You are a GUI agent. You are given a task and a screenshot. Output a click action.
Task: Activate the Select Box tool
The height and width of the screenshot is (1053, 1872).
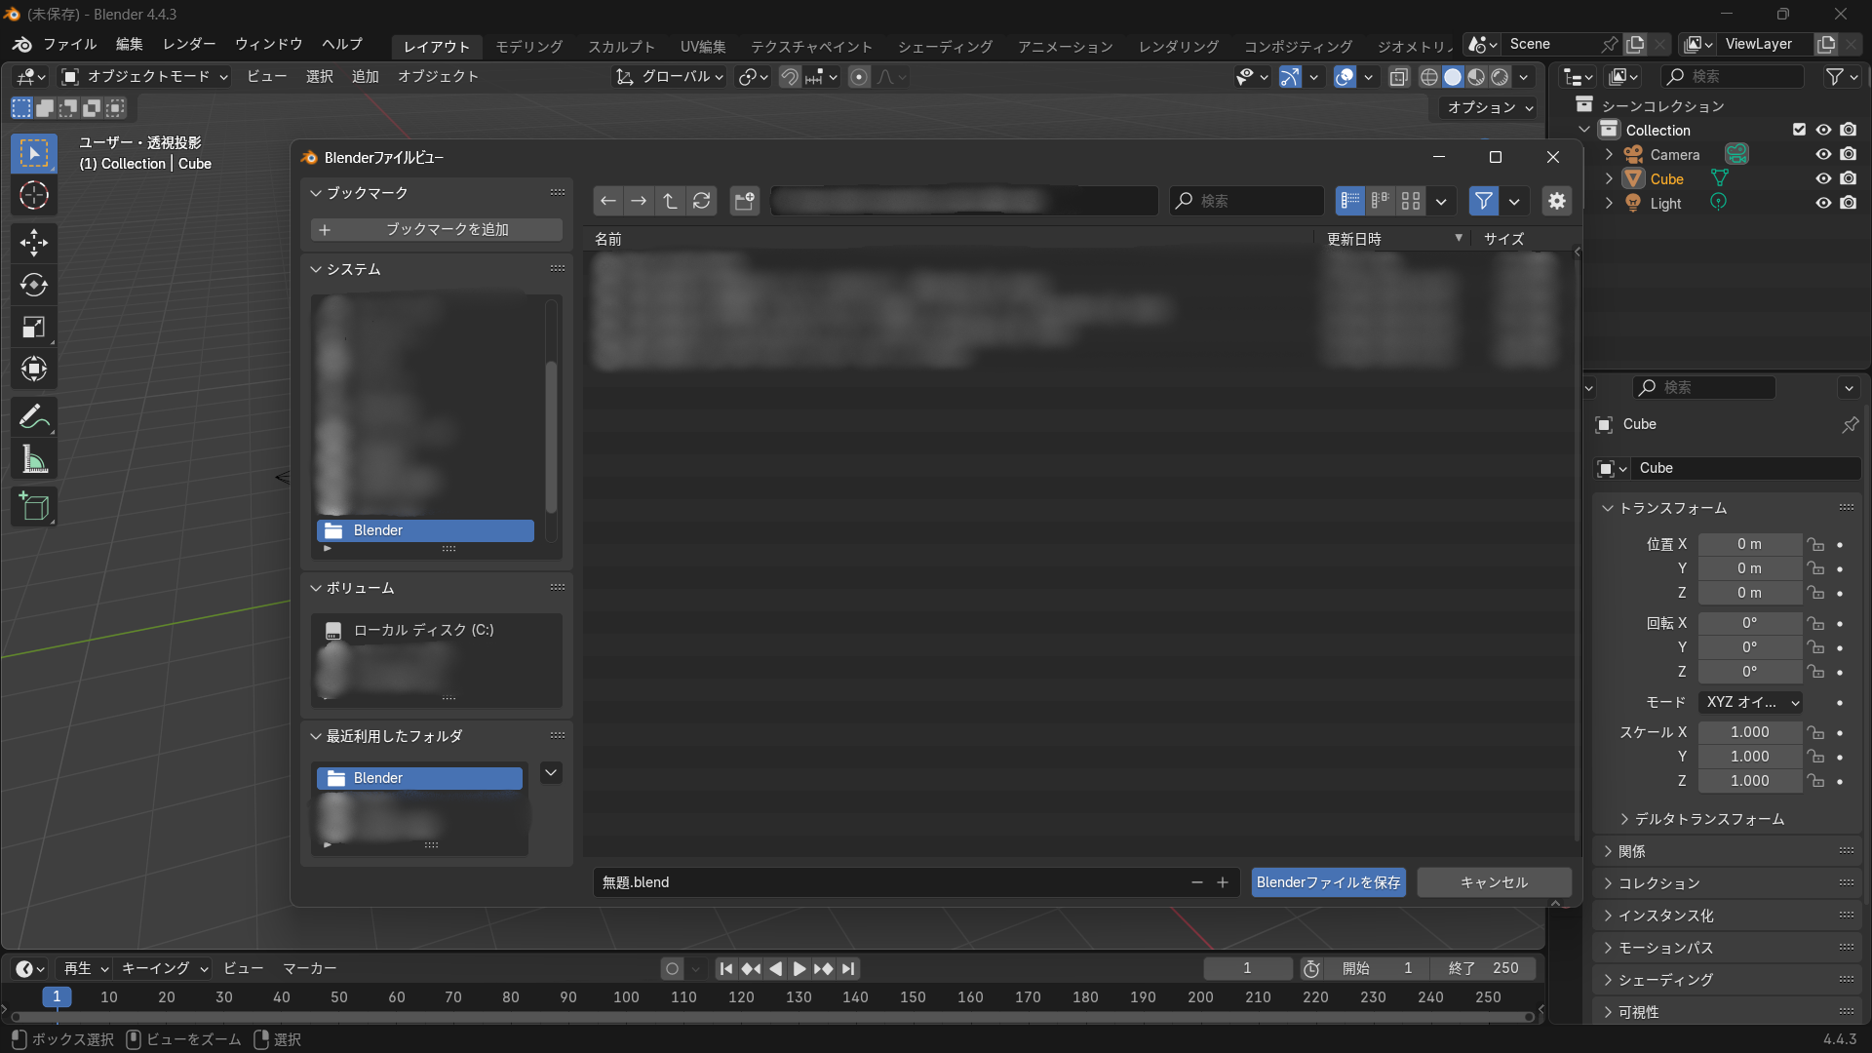point(34,154)
